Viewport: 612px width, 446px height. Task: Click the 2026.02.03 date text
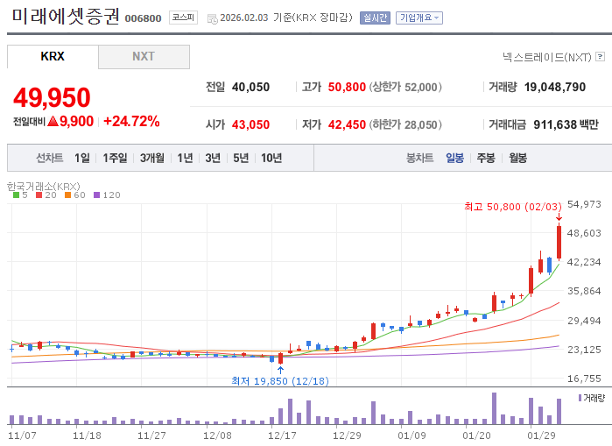(244, 18)
